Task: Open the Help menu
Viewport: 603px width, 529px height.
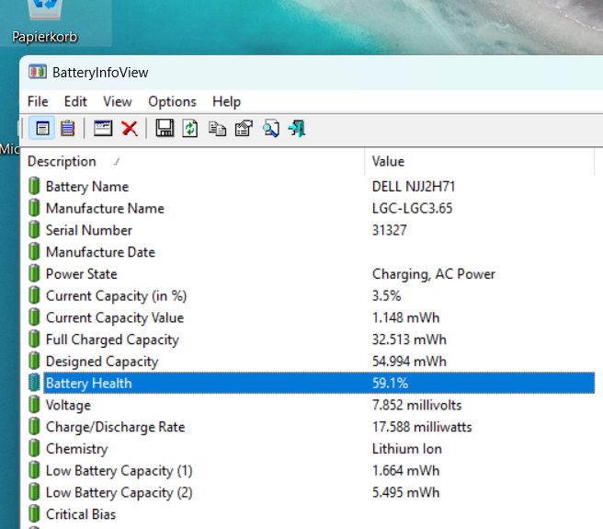Action: [x=226, y=101]
